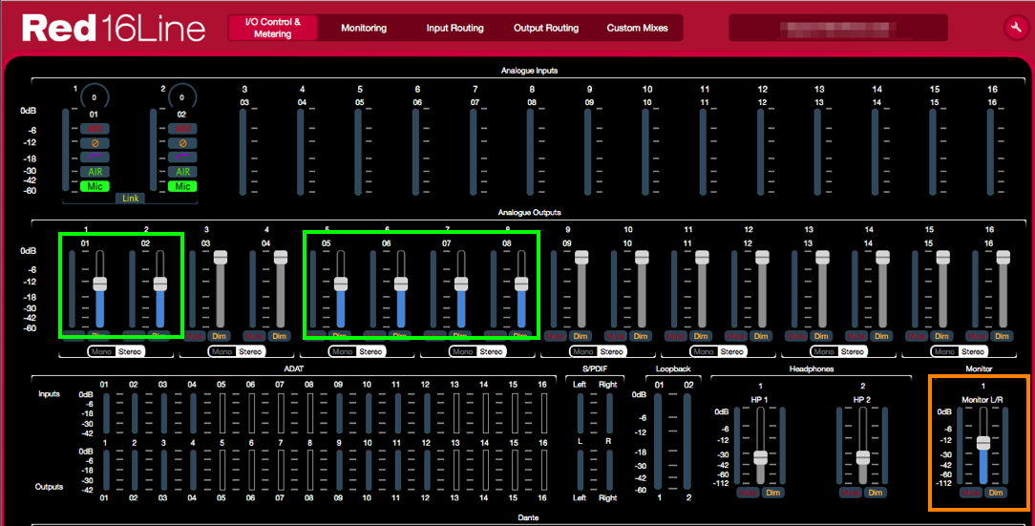Set analogue outputs 3-4 to Mono
Image resolution: width=1035 pixels, height=526 pixels.
(222, 351)
